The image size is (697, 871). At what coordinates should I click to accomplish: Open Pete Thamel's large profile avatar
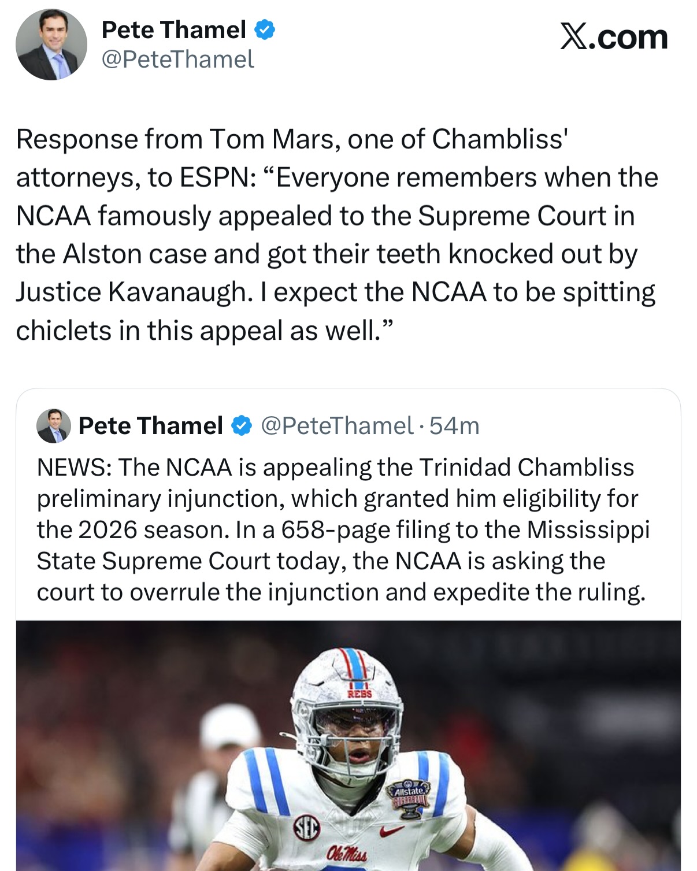[x=51, y=45]
